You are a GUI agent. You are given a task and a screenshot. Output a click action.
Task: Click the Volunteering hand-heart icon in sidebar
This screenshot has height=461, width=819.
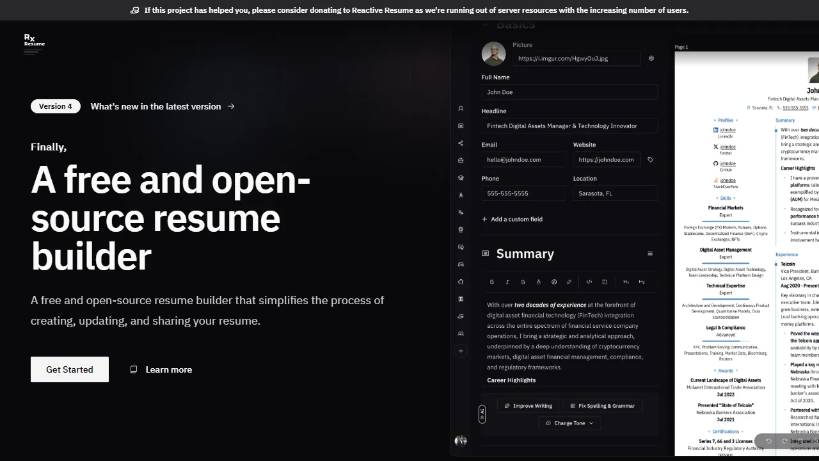coord(461,316)
